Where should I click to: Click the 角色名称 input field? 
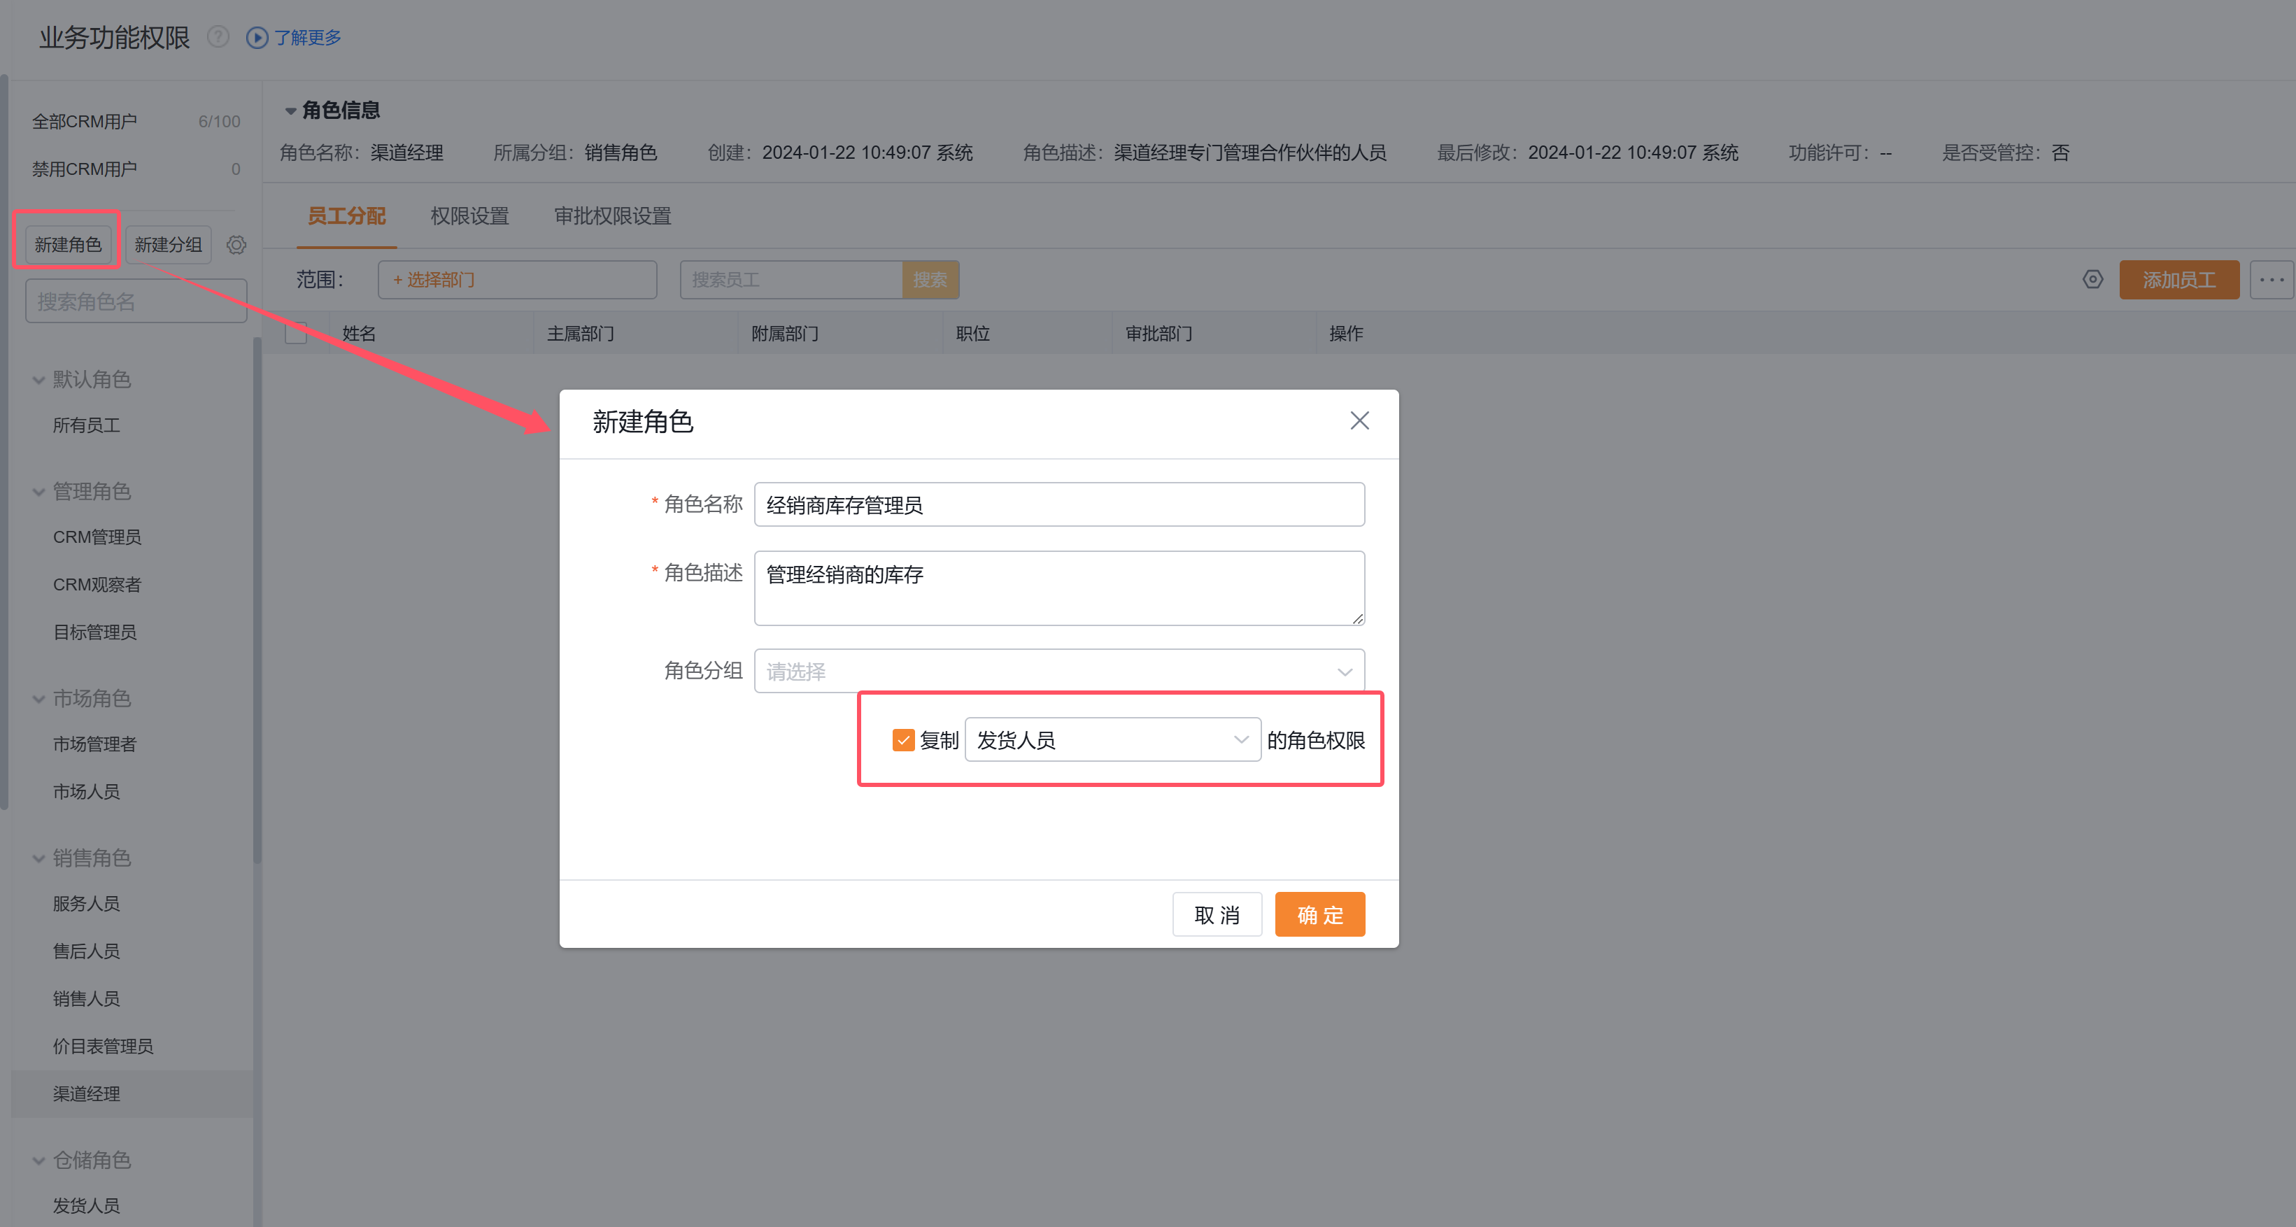click(1059, 504)
